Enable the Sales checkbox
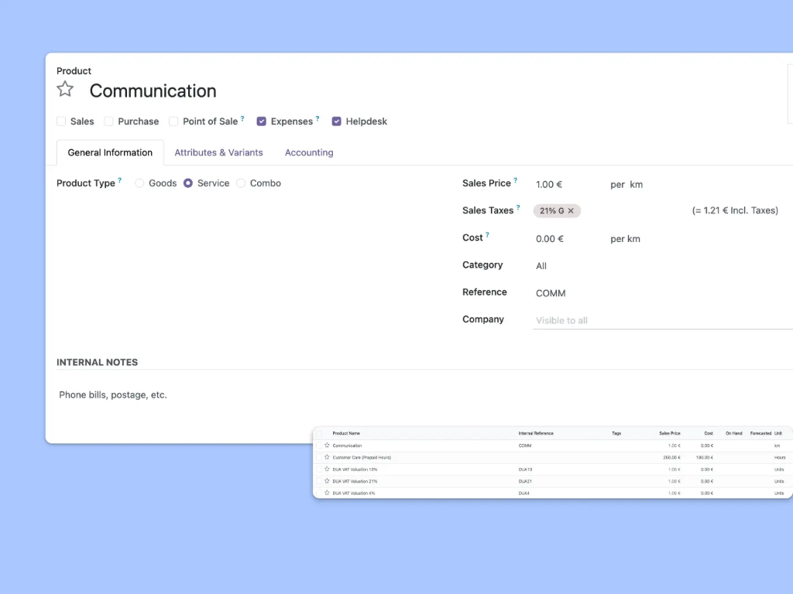 61,121
